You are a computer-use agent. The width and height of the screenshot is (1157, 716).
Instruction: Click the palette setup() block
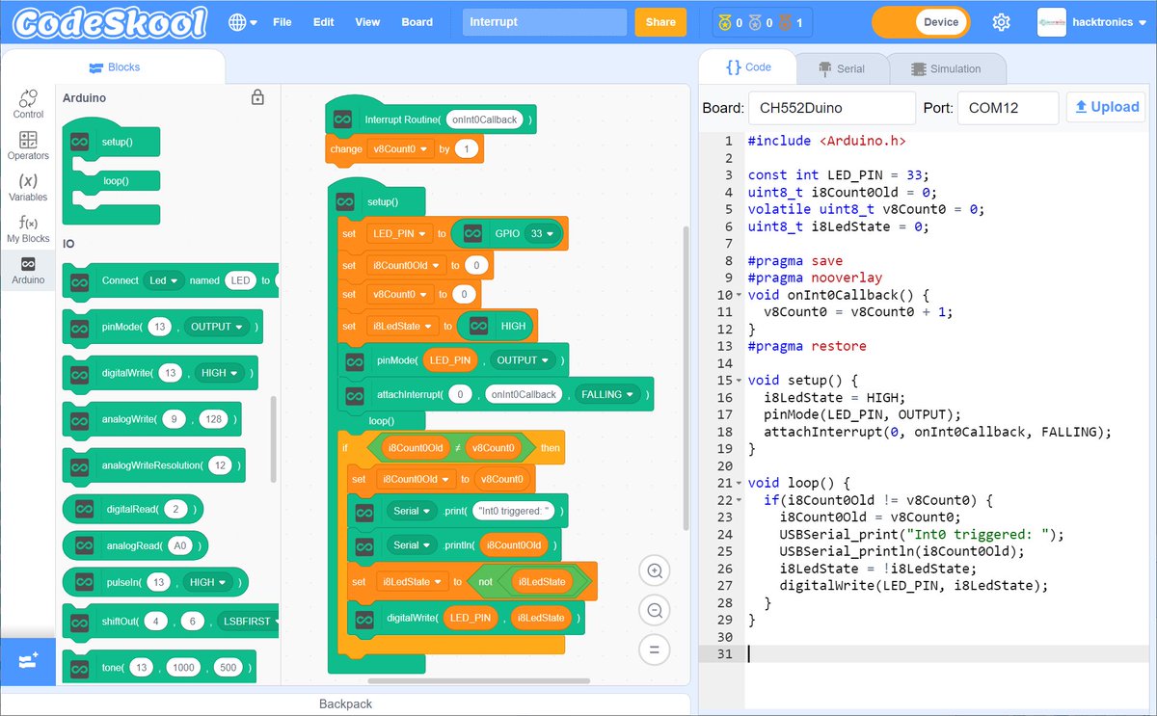click(112, 142)
